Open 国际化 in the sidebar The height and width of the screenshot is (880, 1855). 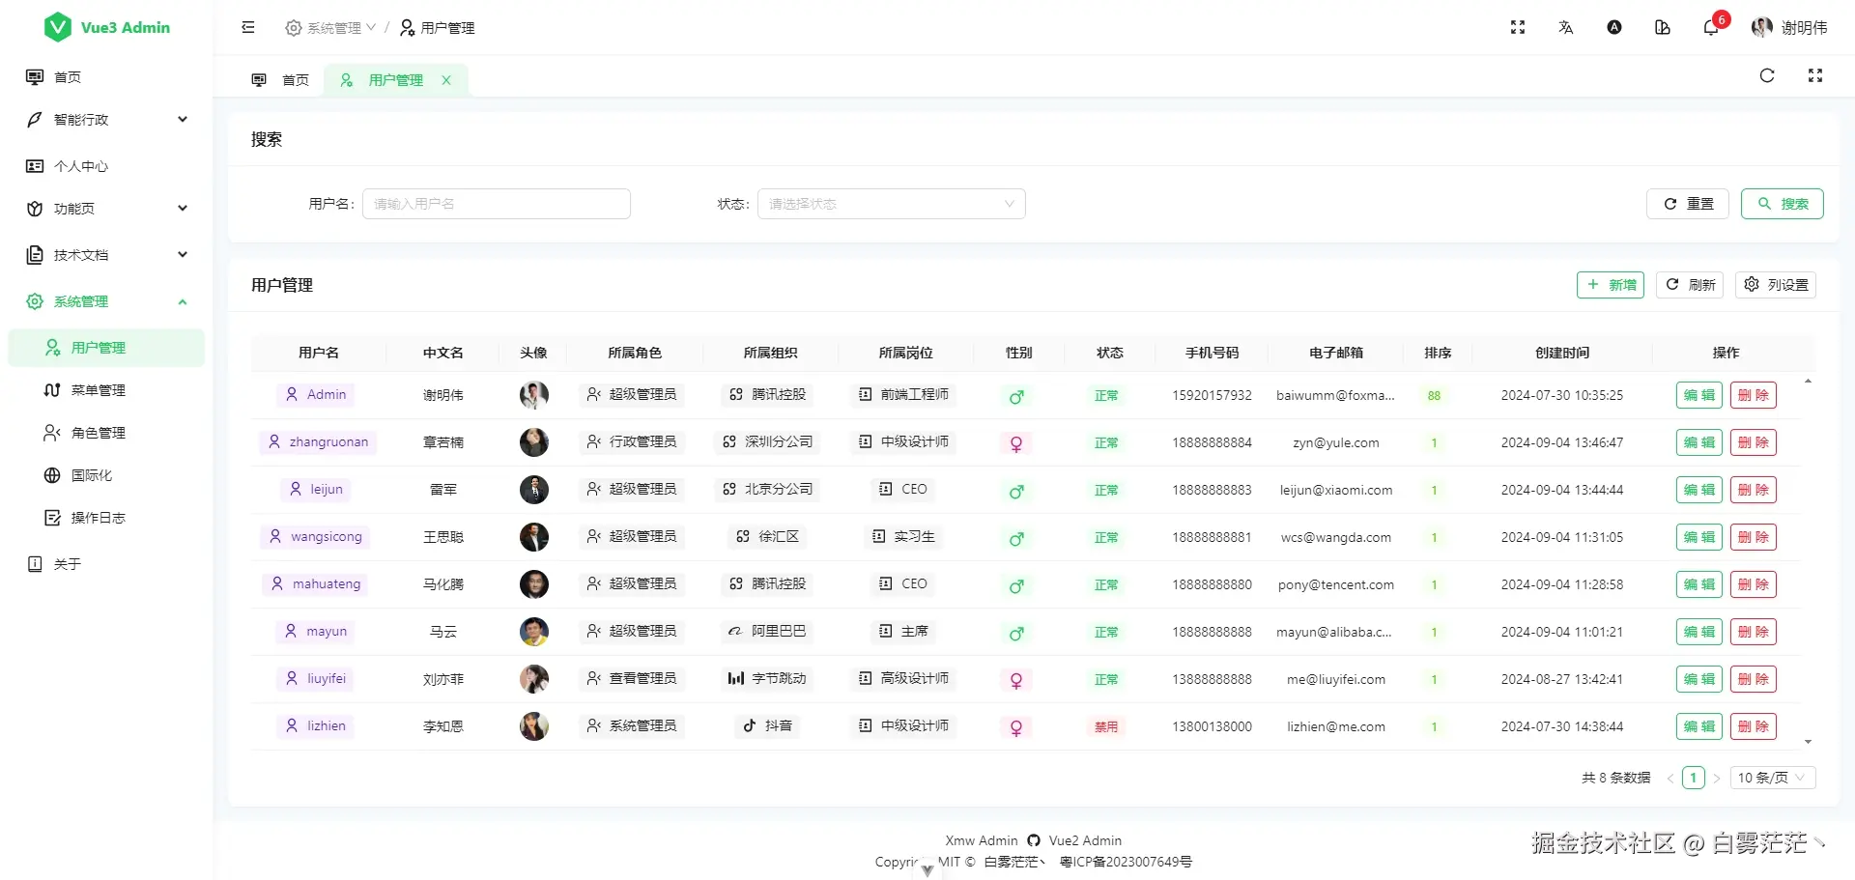(x=106, y=475)
